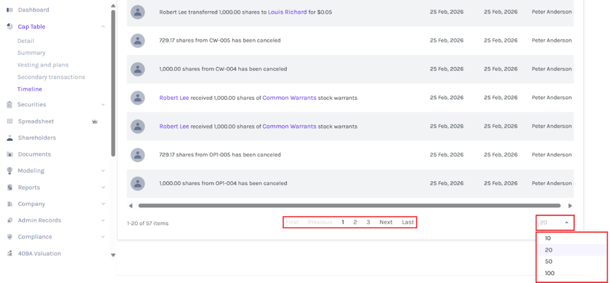Click avatar on OP1-005 canceled row

138,155
